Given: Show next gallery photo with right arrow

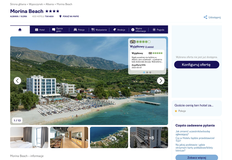Looking at the screenshot, I should [x=161, y=81].
